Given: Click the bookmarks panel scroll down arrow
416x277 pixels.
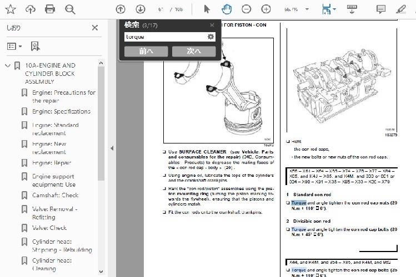Looking at the screenshot, I should [101, 271].
